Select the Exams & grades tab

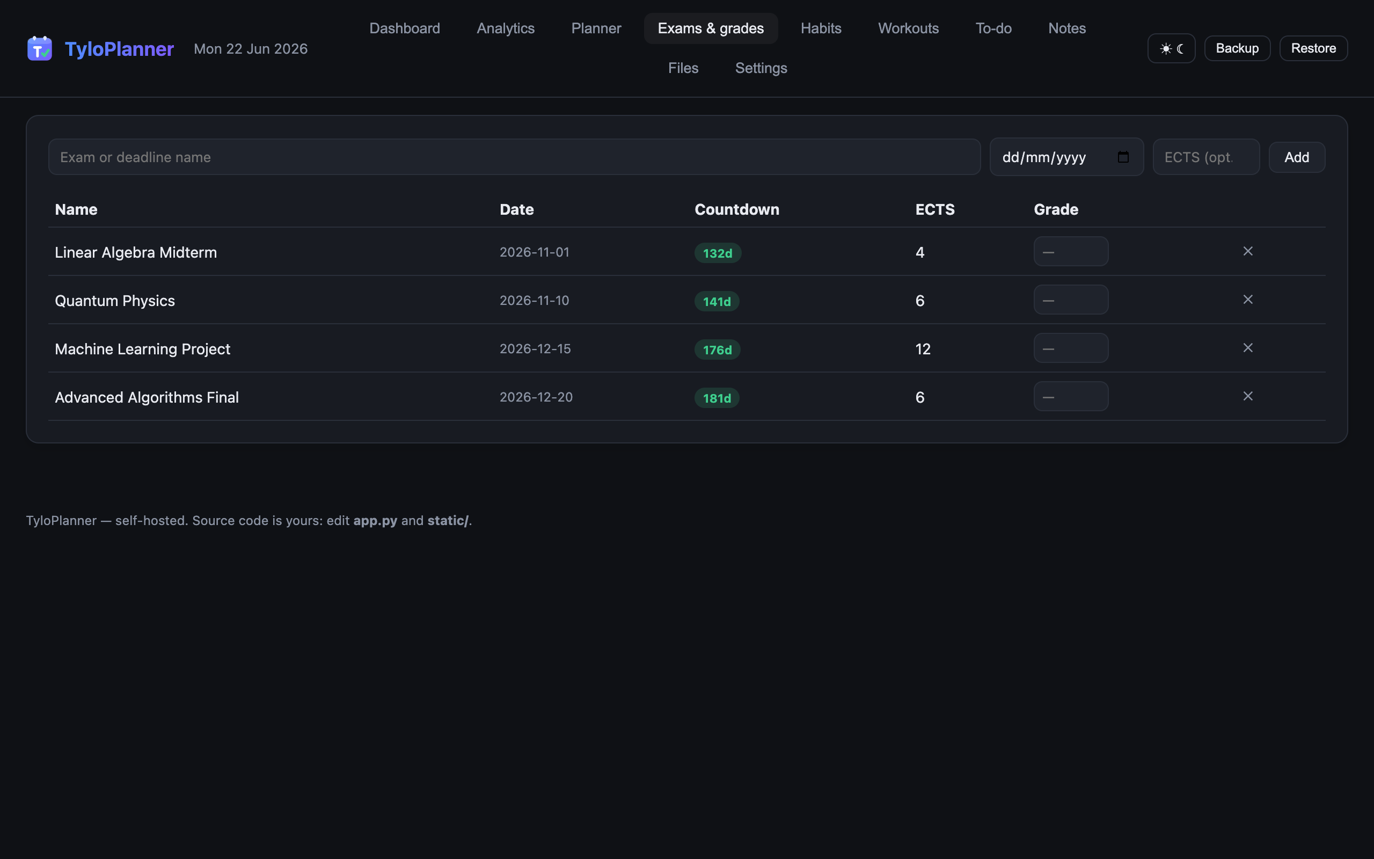[x=711, y=28]
